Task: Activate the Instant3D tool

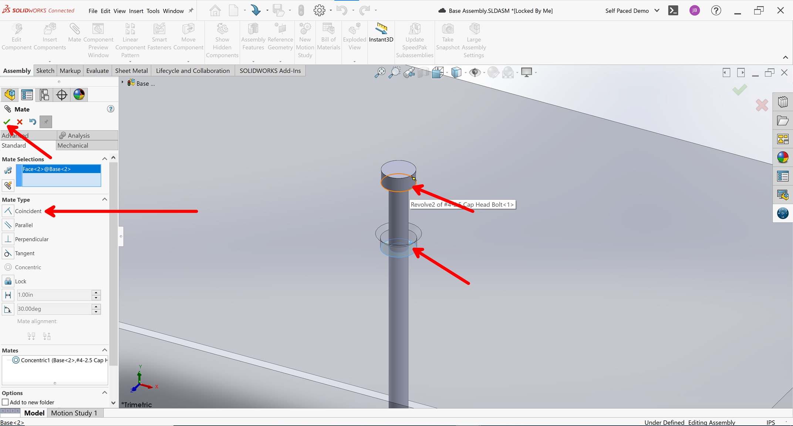Action: click(x=381, y=33)
